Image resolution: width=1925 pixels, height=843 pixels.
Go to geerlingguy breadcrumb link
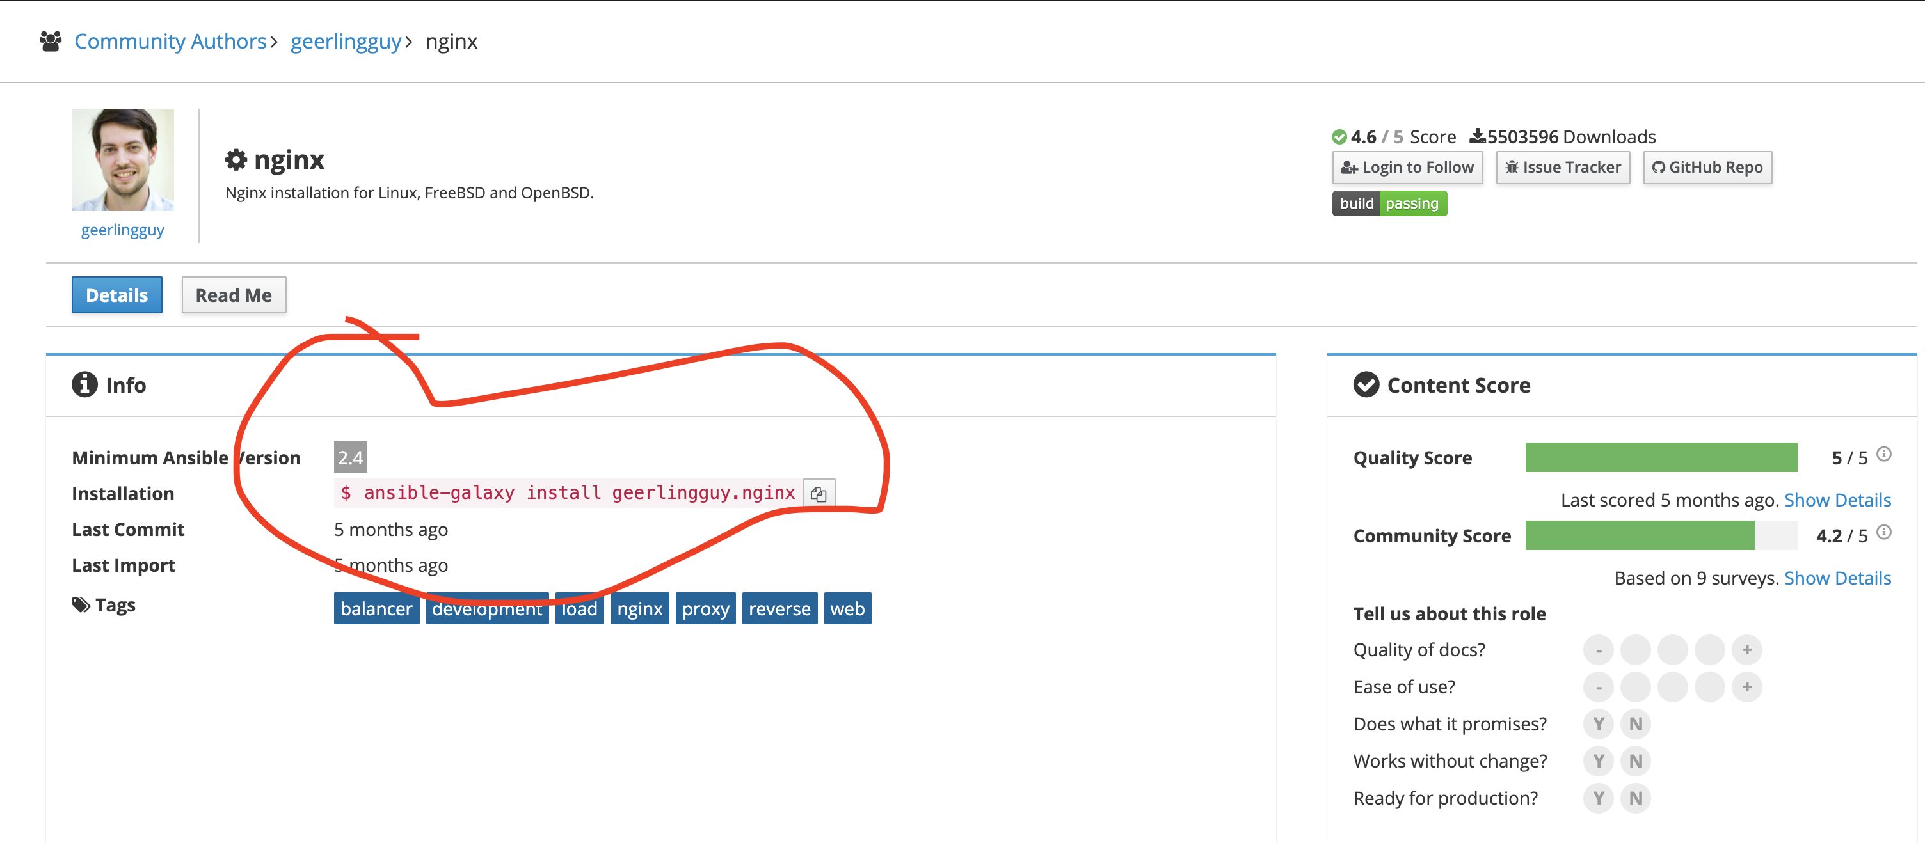tap(346, 41)
